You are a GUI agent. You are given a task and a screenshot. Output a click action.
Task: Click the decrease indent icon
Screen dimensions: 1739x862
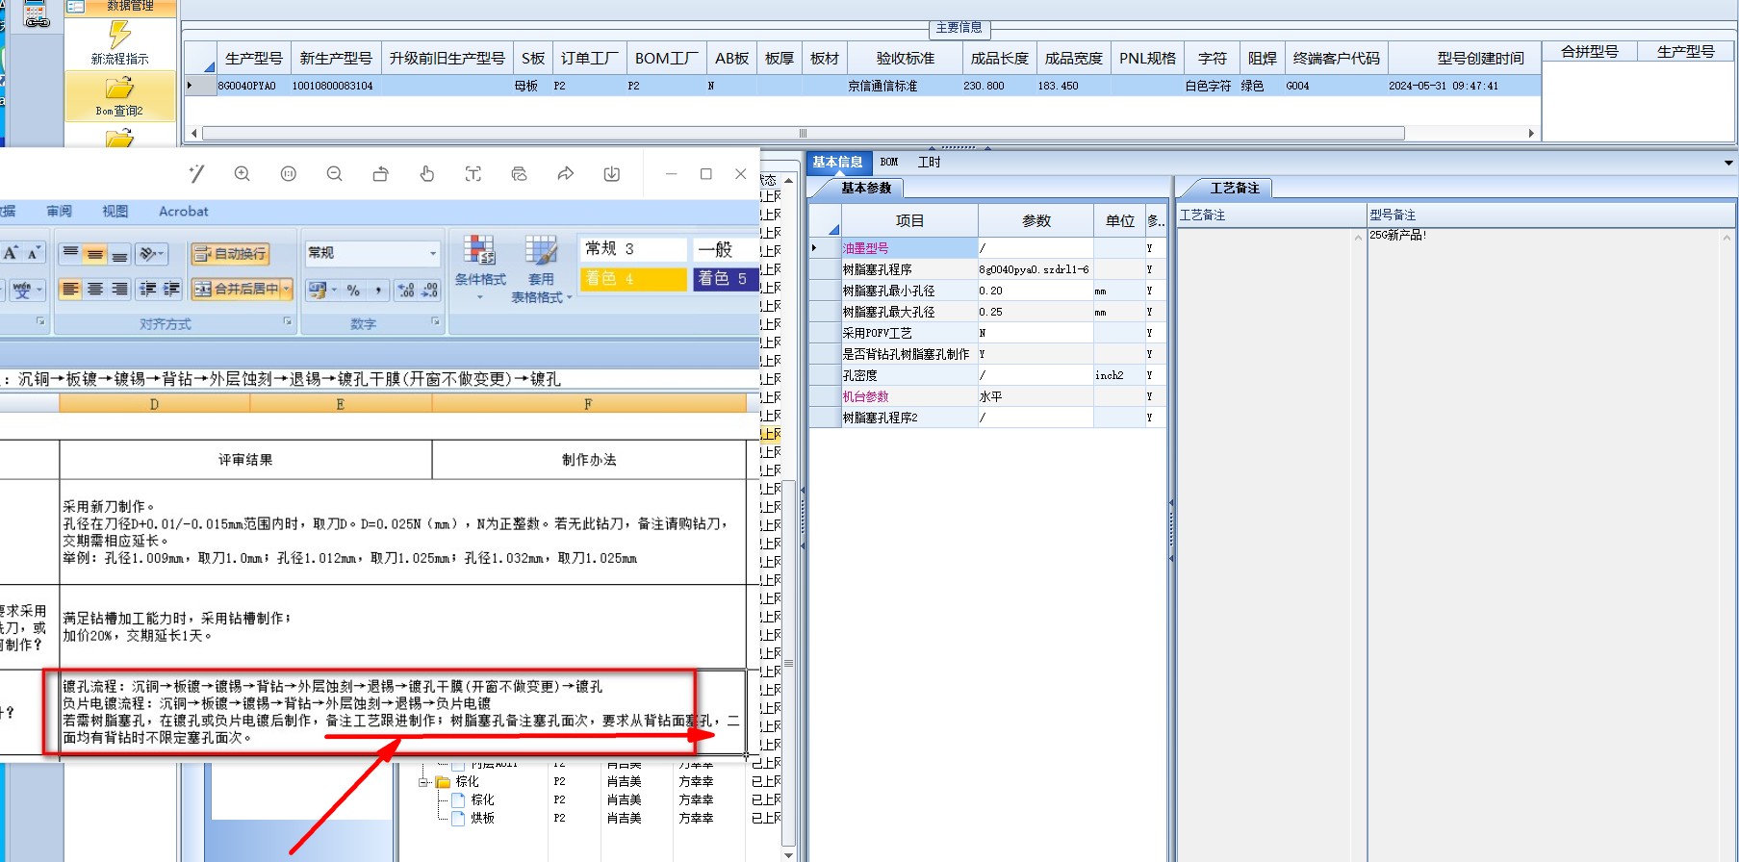[147, 289]
